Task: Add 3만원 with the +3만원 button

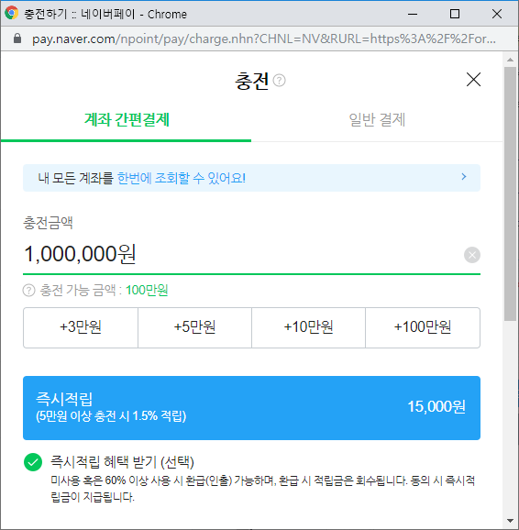Action: tap(81, 327)
